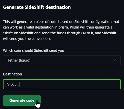Screen dimensions: 124x109
Task: Expand the coin list via chevron arrow
Action: tap(114, 60)
